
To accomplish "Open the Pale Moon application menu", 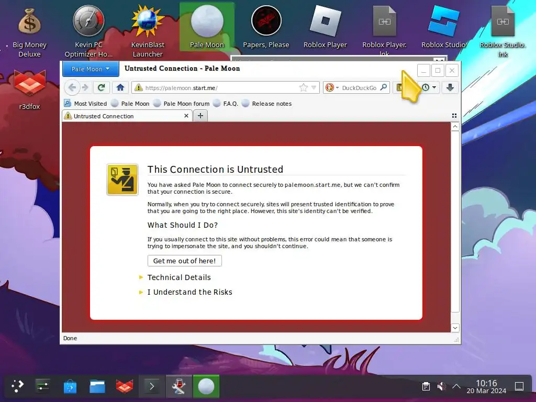I will point(91,69).
